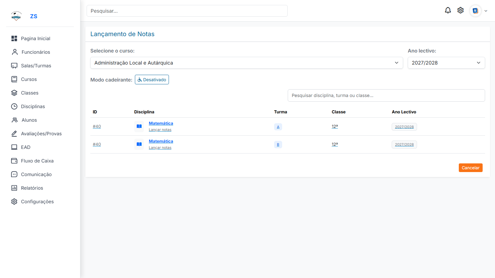Open the Alunos section icon
This screenshot has height=278, width=495.
tap(14, 120)
